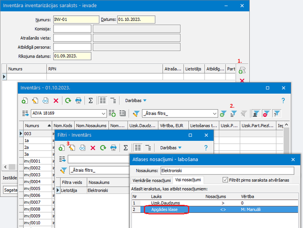Toggle 'Filtrēt pirms saraksta atvēršanas' checkbox
The width and height of the screenshot is (303, 228).
click(x=225, y=180)
